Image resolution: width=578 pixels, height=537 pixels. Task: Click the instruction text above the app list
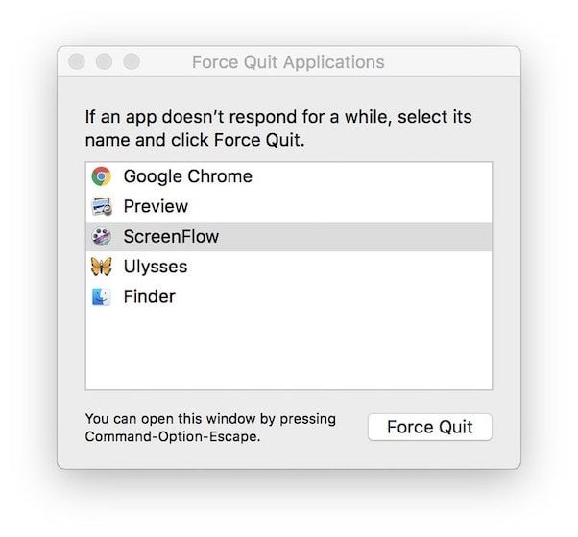[277, 128]
